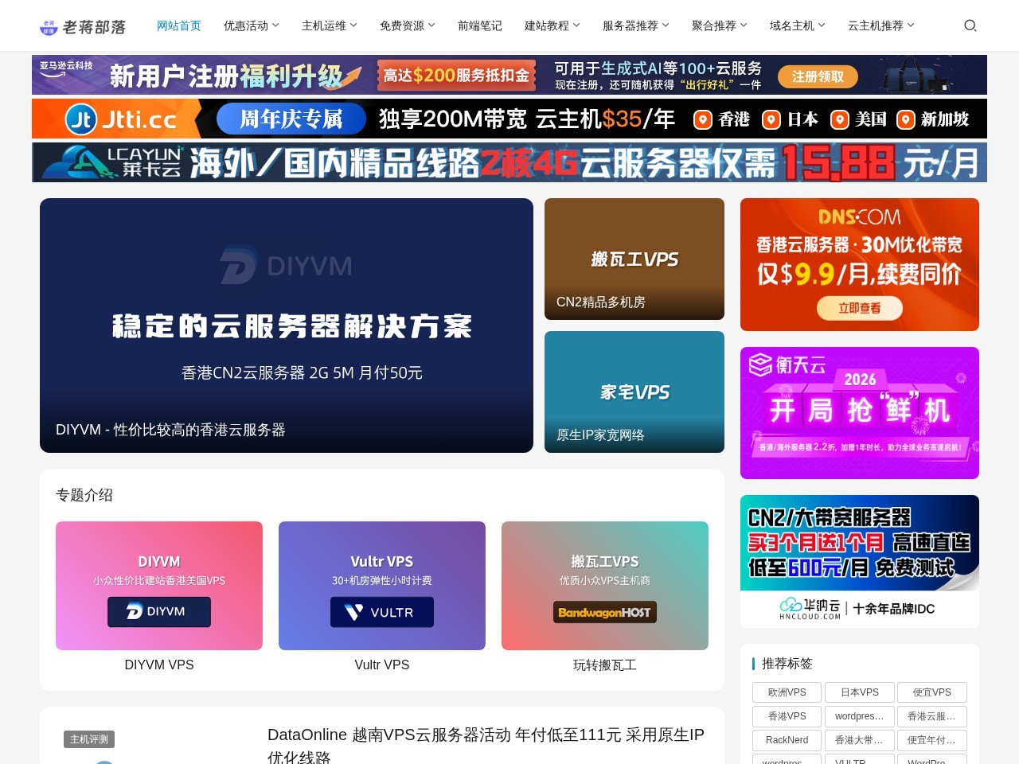Open the 前端笔记 menu item
Image resolution: width=1019 pixels, height=764 pixels.
tap(480, 25)
